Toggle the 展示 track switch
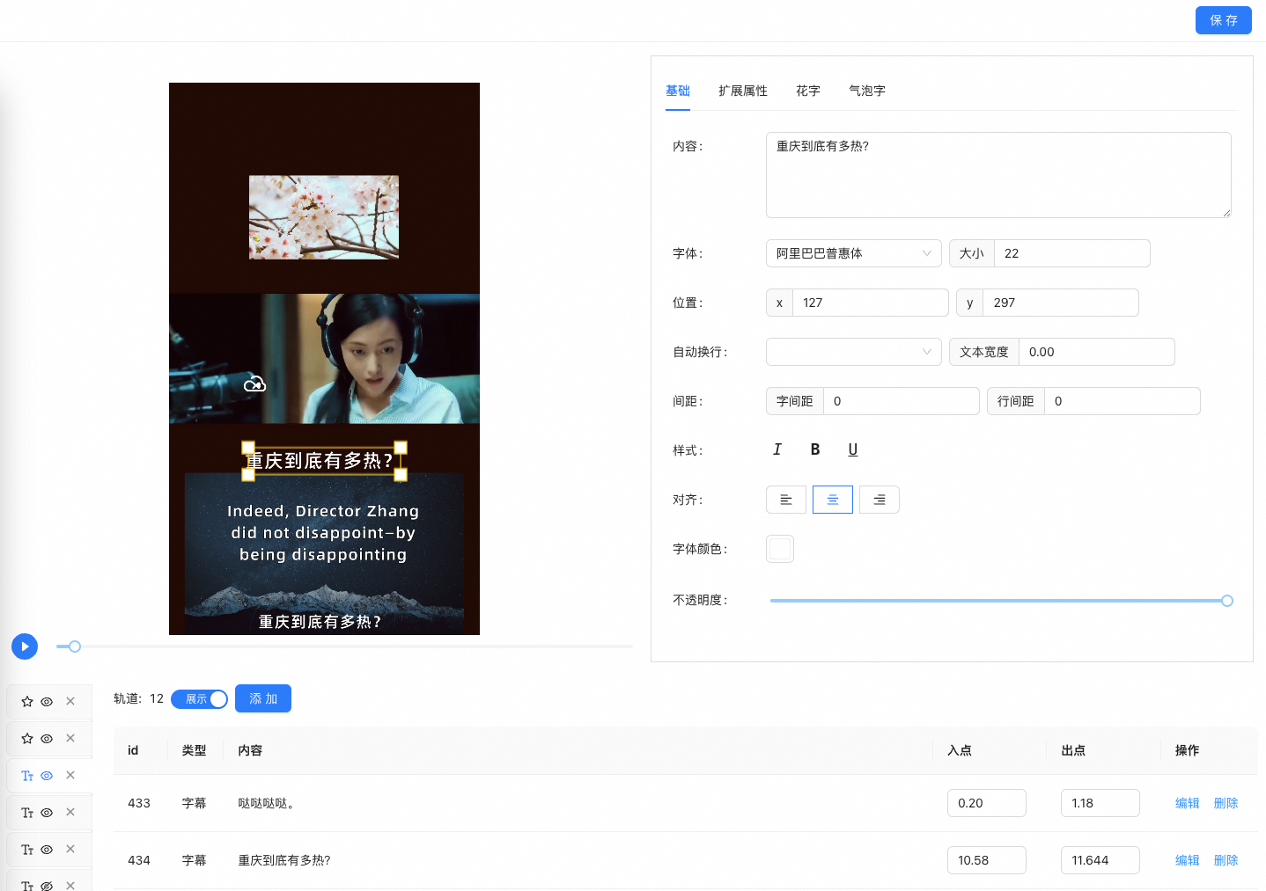This screenshot has width=1266, height=891. [200, 699]
